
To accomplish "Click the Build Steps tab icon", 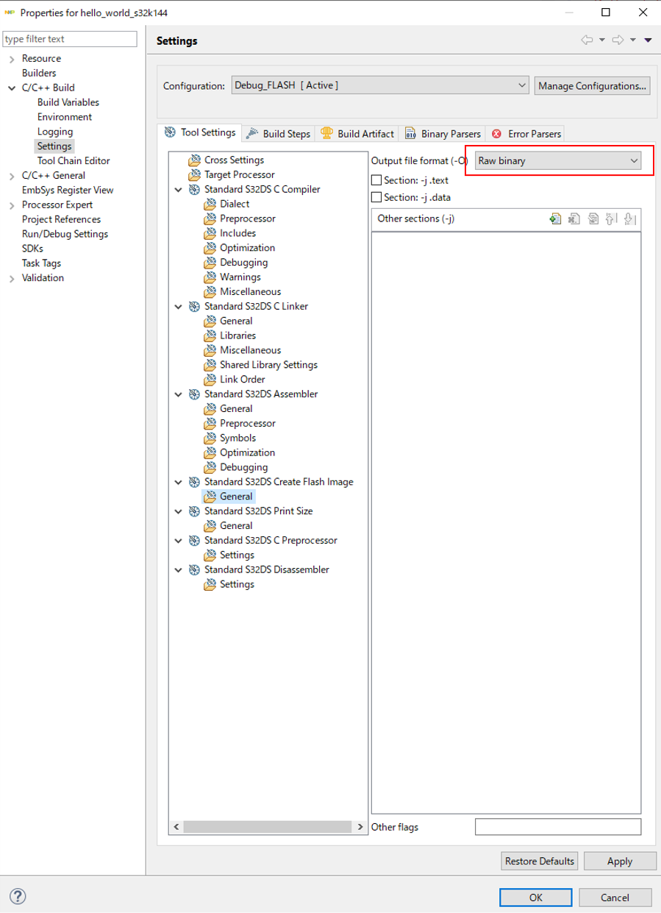I will tap(252, 134).
